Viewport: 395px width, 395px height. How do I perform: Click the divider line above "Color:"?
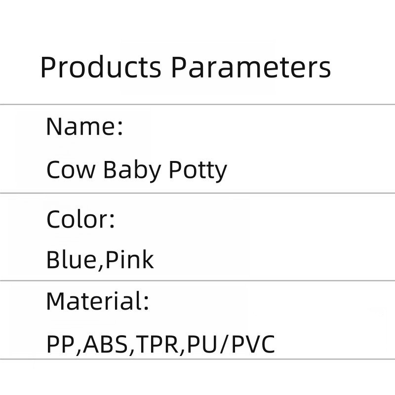tap(197, 193)
